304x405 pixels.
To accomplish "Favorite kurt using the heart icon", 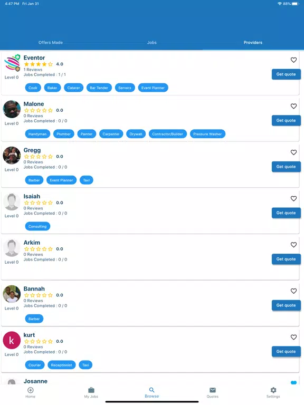I will [x=293, y=337].
